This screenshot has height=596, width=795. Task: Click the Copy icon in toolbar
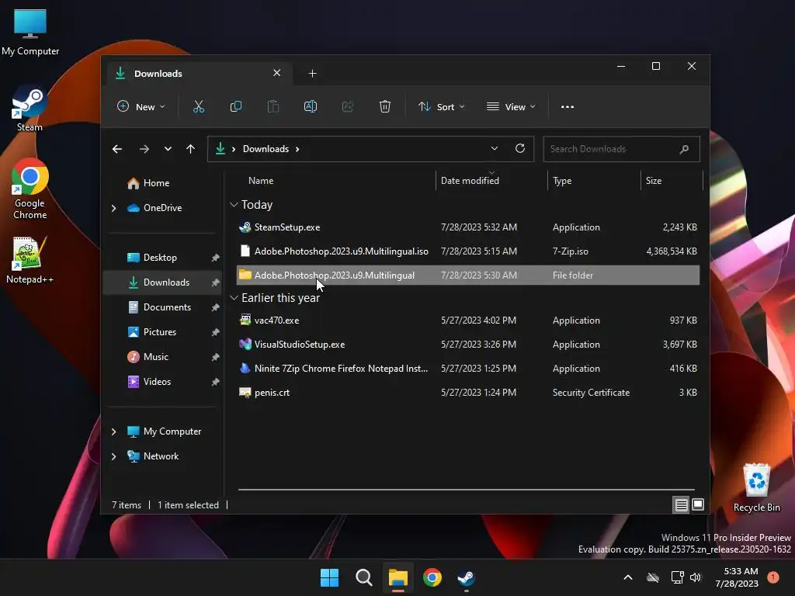[x=236, y=106]
